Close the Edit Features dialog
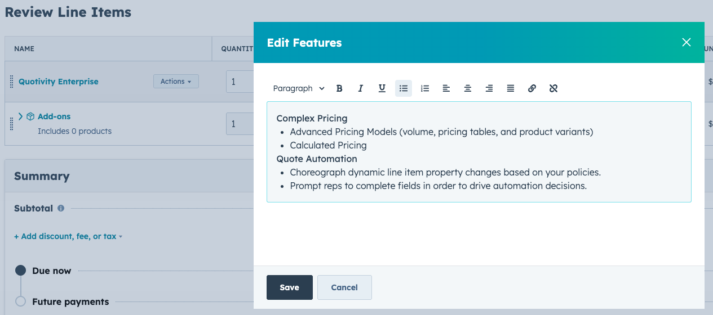713x315 pixels. 686,43
